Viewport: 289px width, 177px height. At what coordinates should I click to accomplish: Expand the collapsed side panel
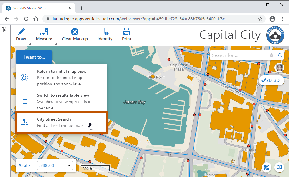pos(5,30)
